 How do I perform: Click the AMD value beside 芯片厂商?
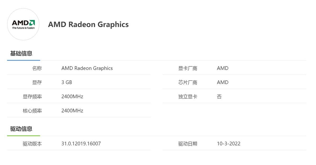coord(223,82)
